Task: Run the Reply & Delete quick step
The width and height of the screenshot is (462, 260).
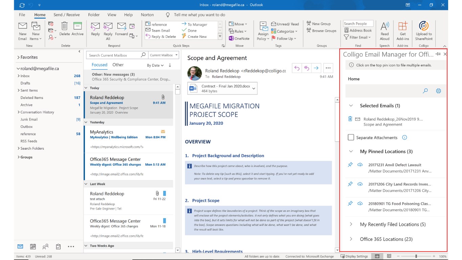Action: (x=161, y=37)
